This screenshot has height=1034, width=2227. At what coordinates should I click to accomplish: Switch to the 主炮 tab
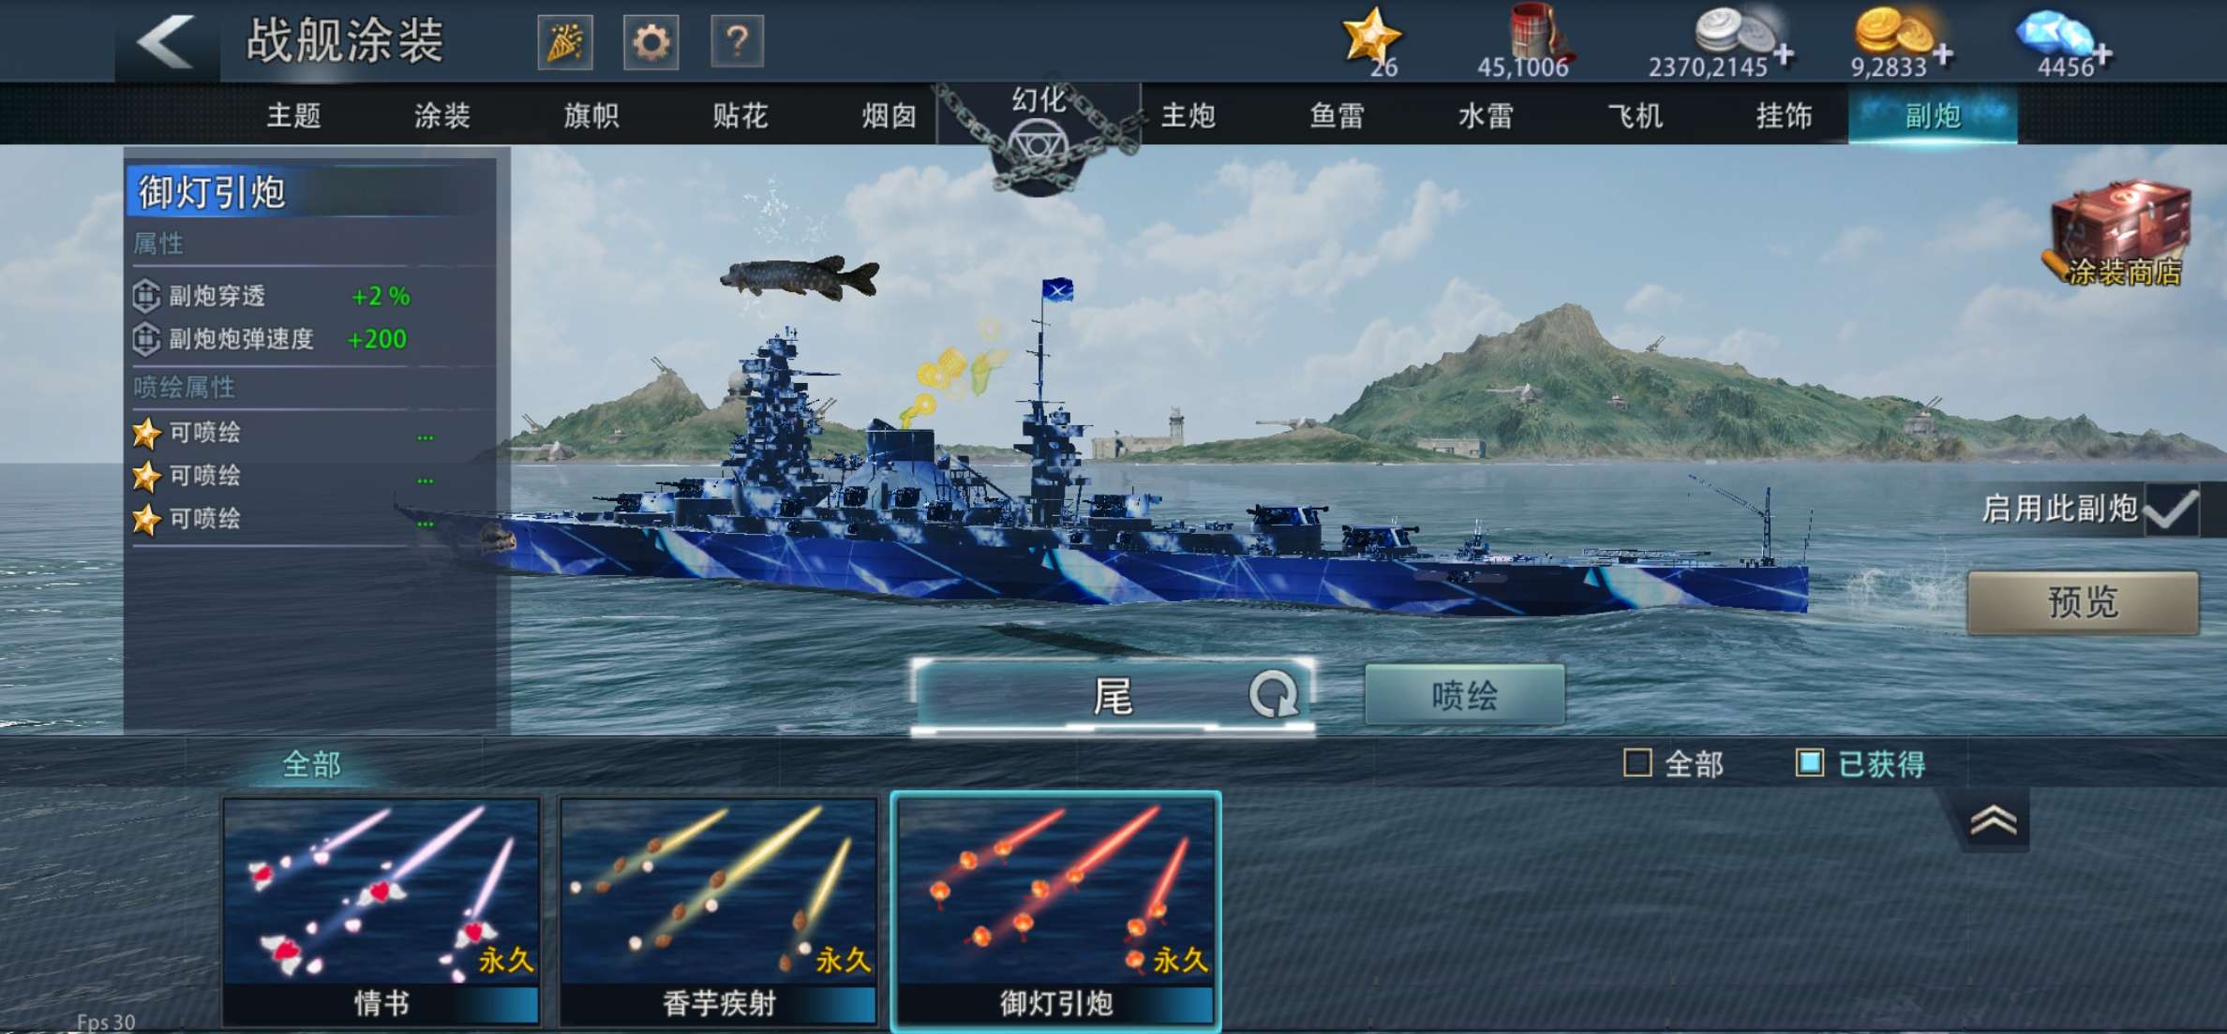[x=1188, y=116]
